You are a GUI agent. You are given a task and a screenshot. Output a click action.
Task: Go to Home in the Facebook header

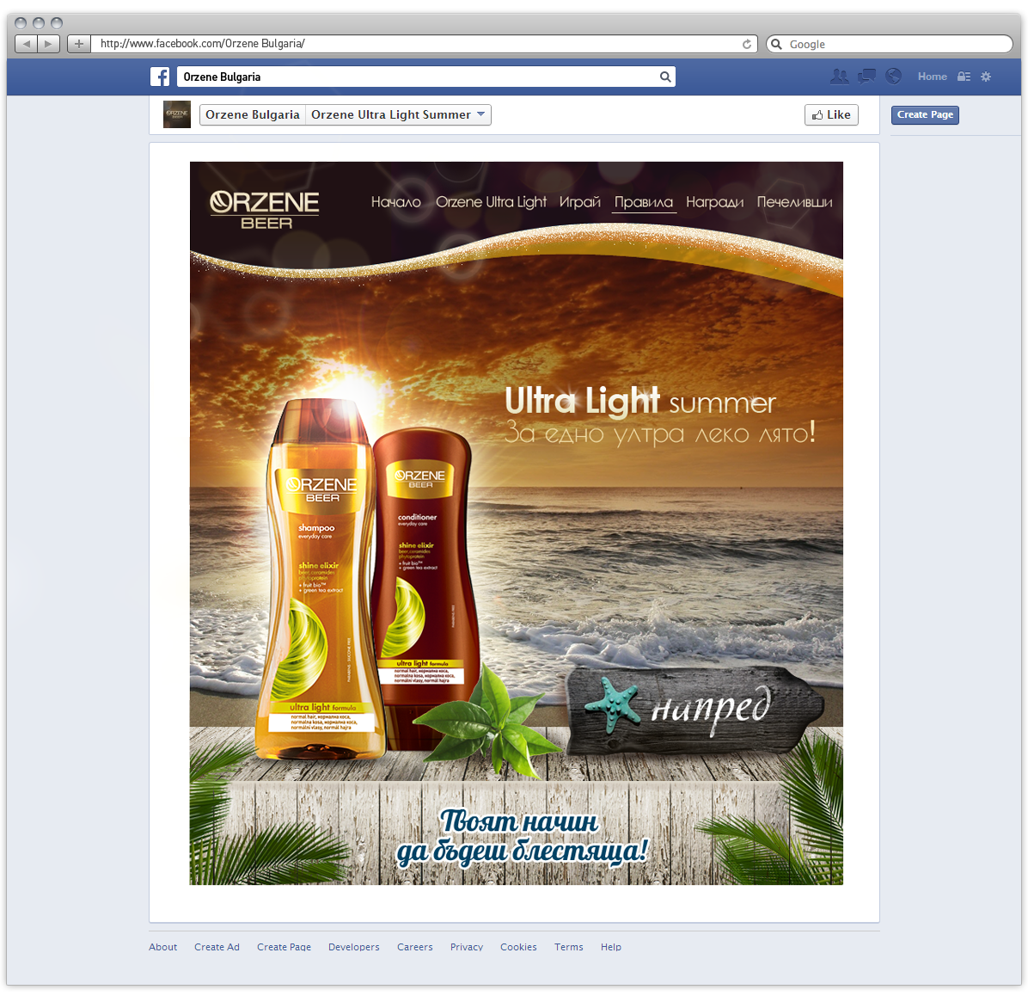[x=933, y=77]
